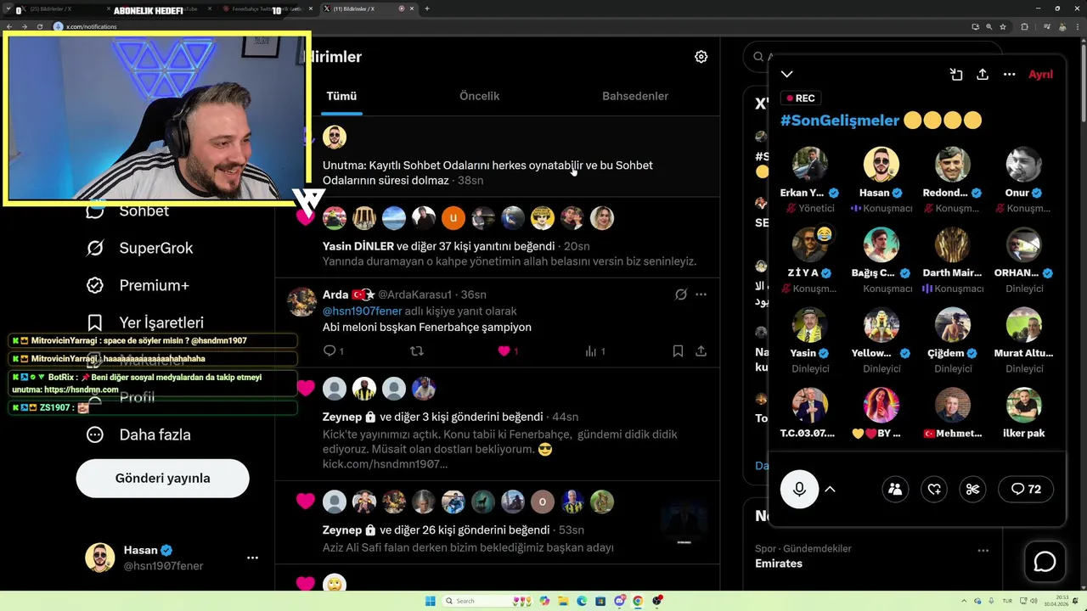Select Darth Mair... speaker avatar

[953, 244]
